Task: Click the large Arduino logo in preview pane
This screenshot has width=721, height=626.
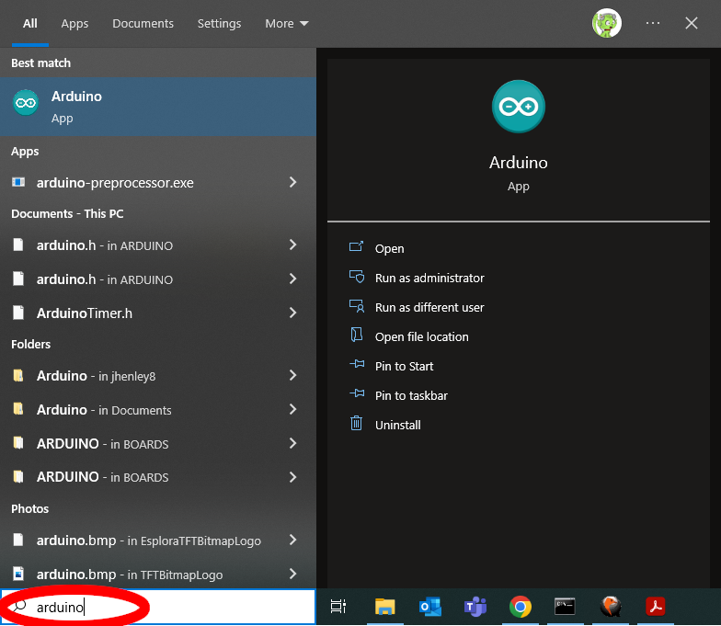Action: tap(519, 107)
